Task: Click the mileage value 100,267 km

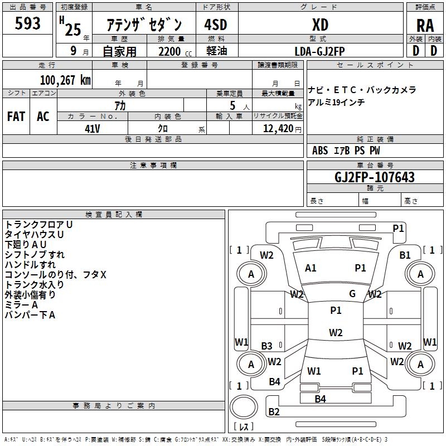Action: (x=65, y=80)
